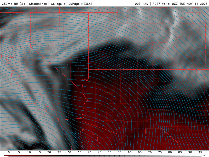The width and height of the screenshot is (209, 157).
Task: Click the "250mb RH (%)" title text
Action: [x=13, y=4]
